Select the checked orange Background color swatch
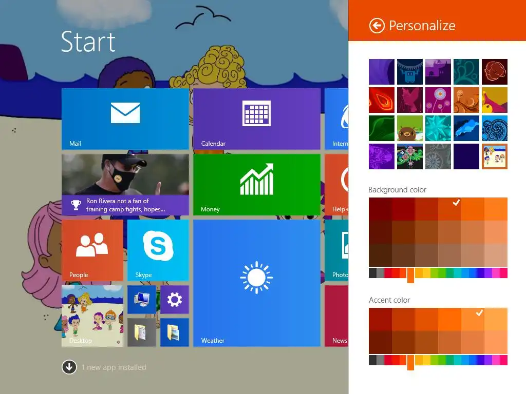 tap(449, 209)
